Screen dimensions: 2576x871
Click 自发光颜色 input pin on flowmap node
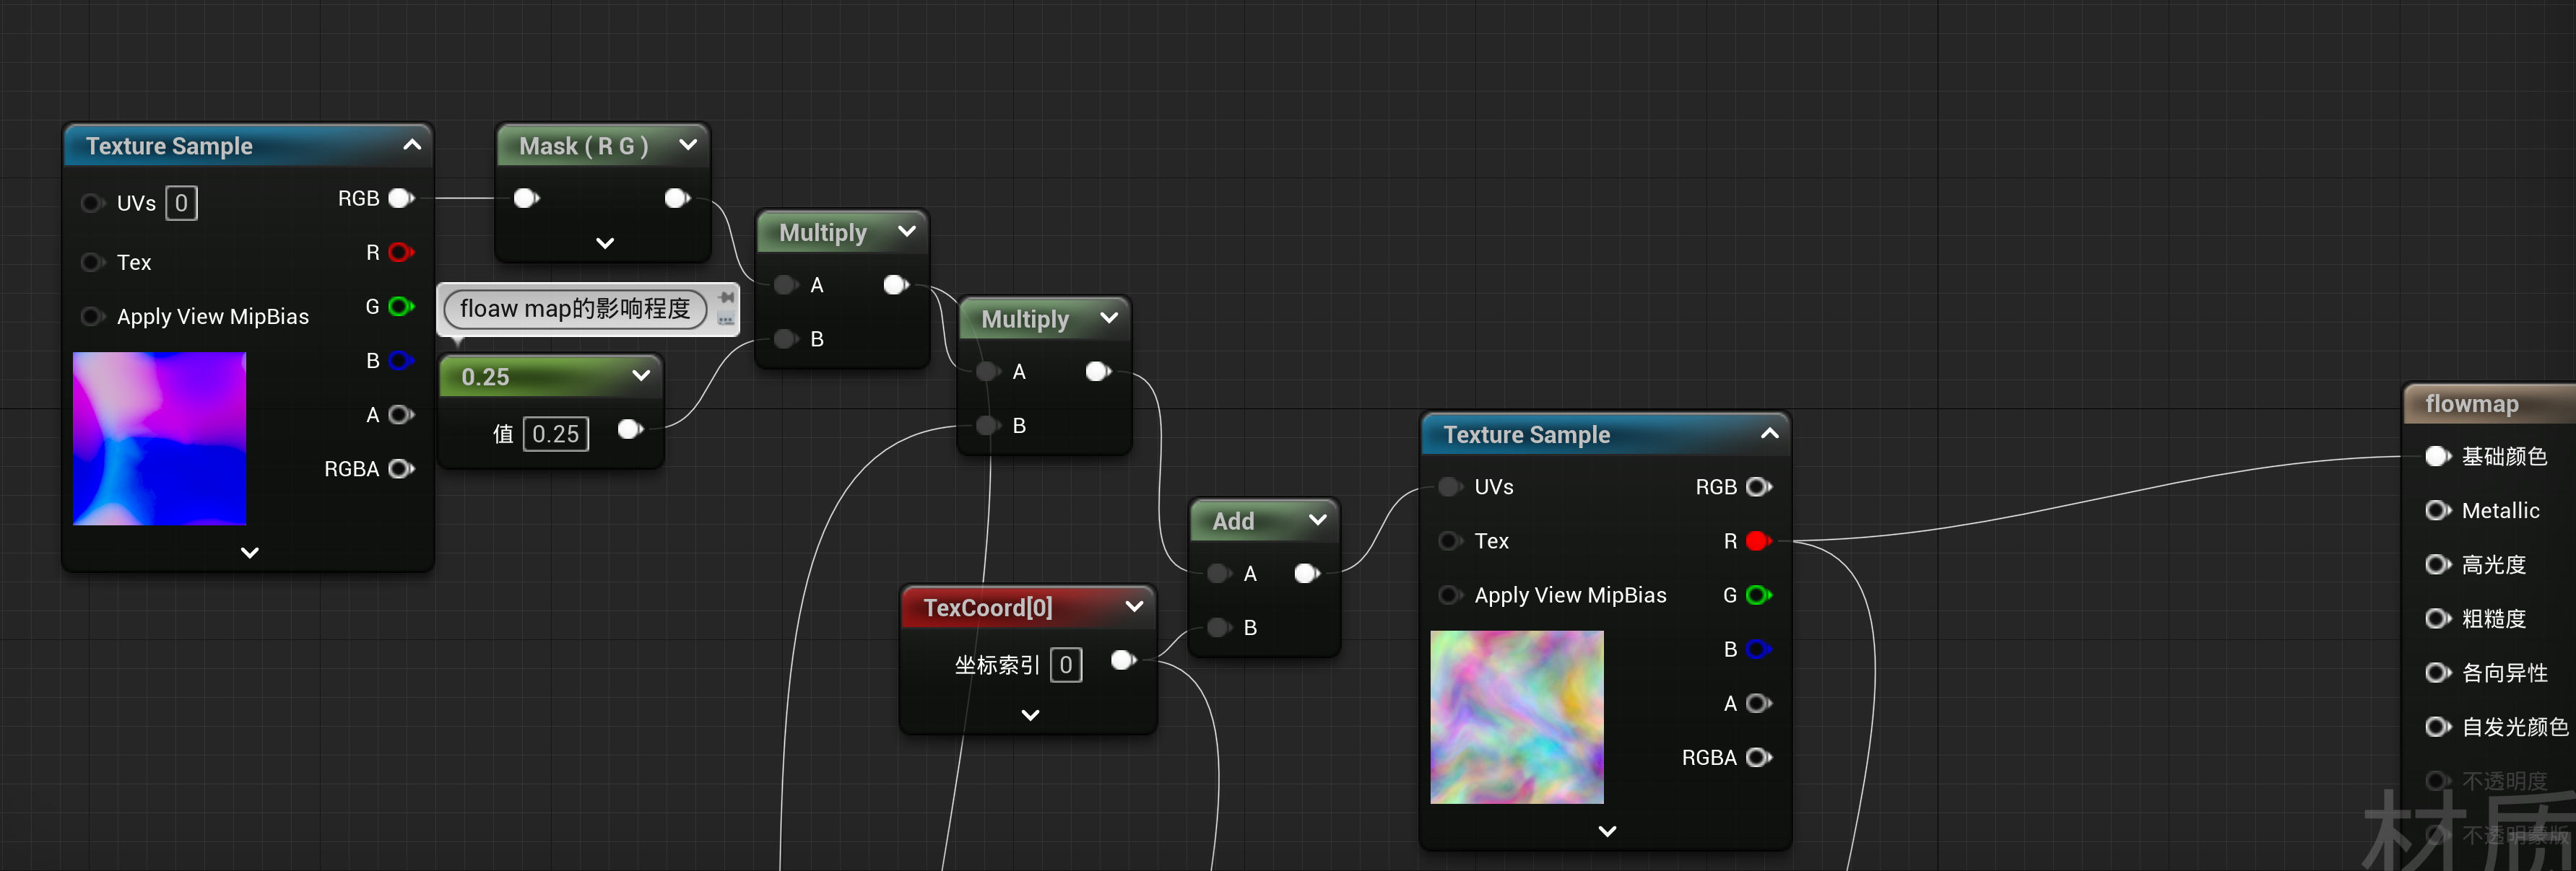[x=2438, y=726]
